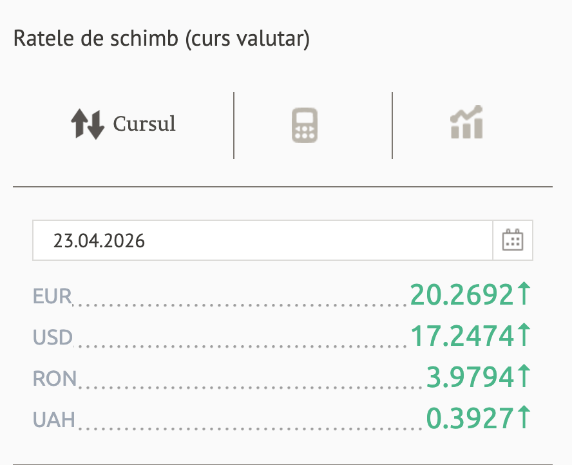Select the USD rate value 17.2474
572x465 pixels.
coord(462,336)
